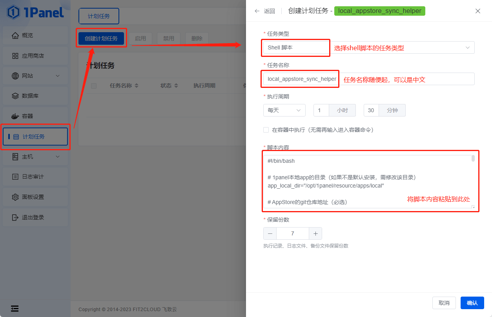Click the 网站 globe icon
The image size is (492, 317).
(x=15, y=76)
